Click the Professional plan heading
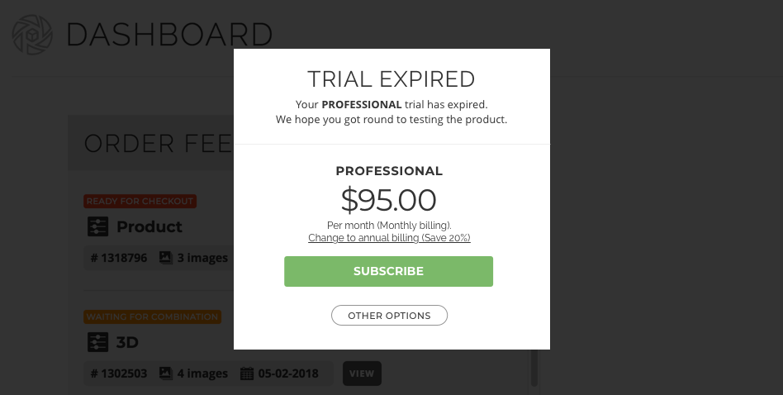This screenshot has width=783, height=395. pyautogui.click(x=389, y=171)
